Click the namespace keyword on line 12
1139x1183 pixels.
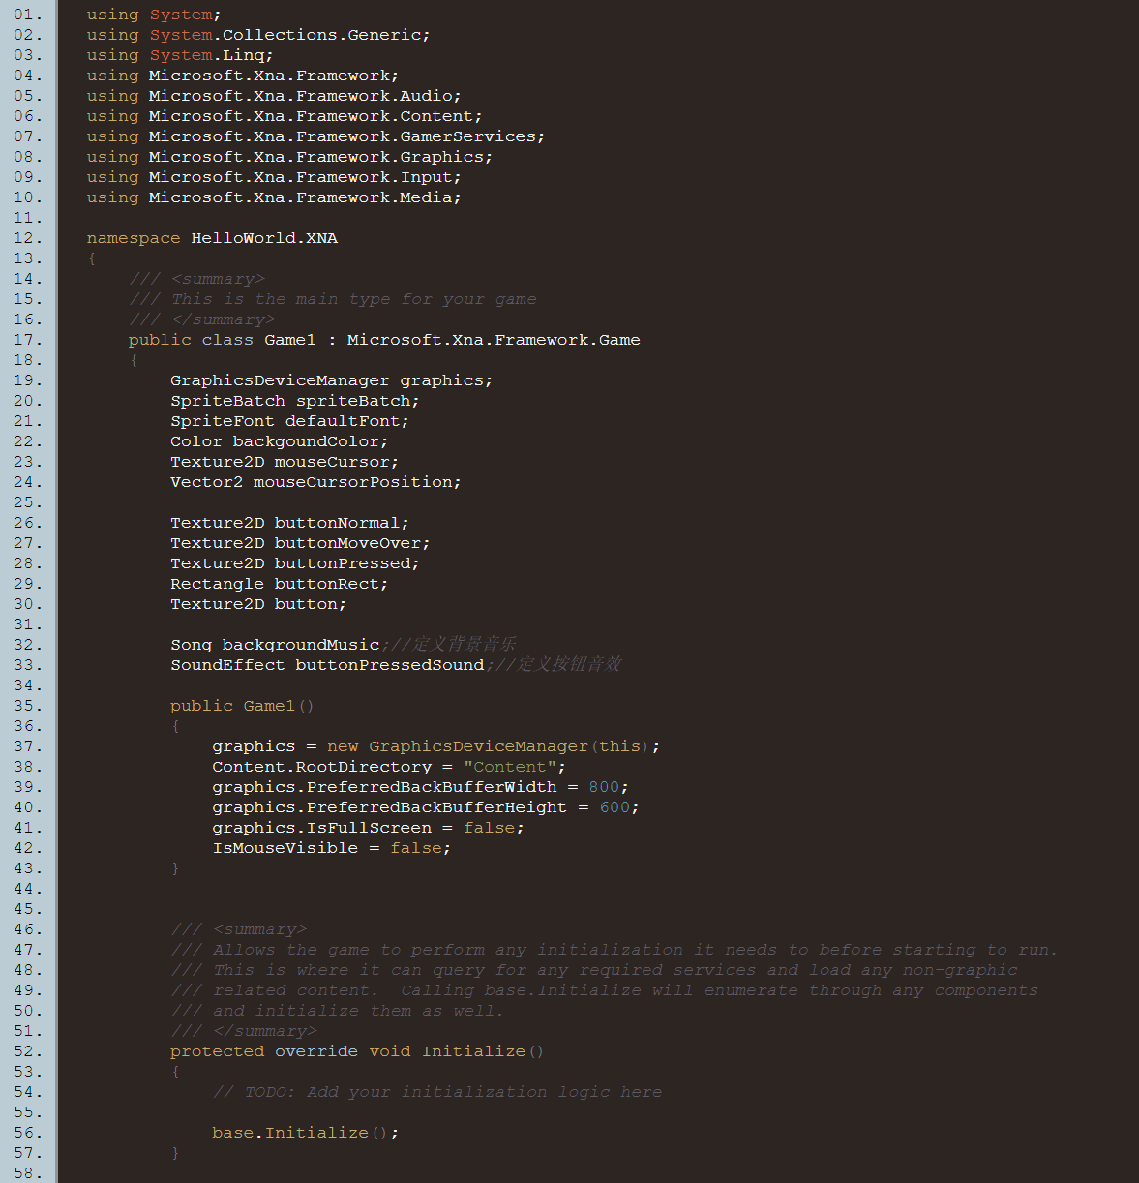[134, 238]
